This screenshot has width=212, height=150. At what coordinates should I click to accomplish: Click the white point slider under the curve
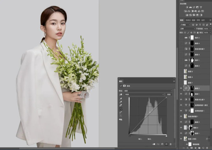pos(166,136)
